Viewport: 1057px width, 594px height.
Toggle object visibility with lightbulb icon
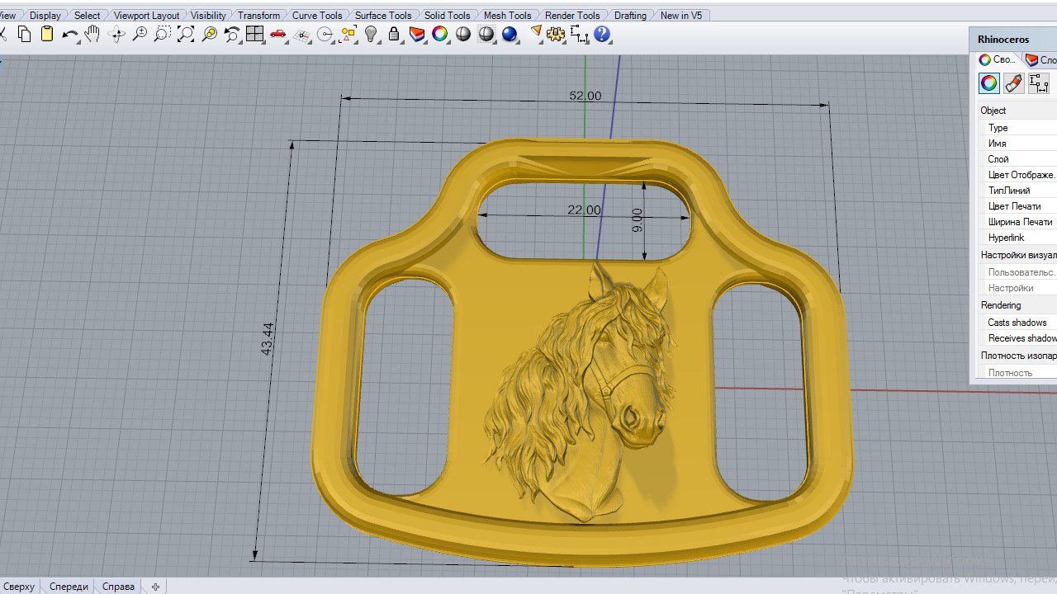click(x=371, y=35)
